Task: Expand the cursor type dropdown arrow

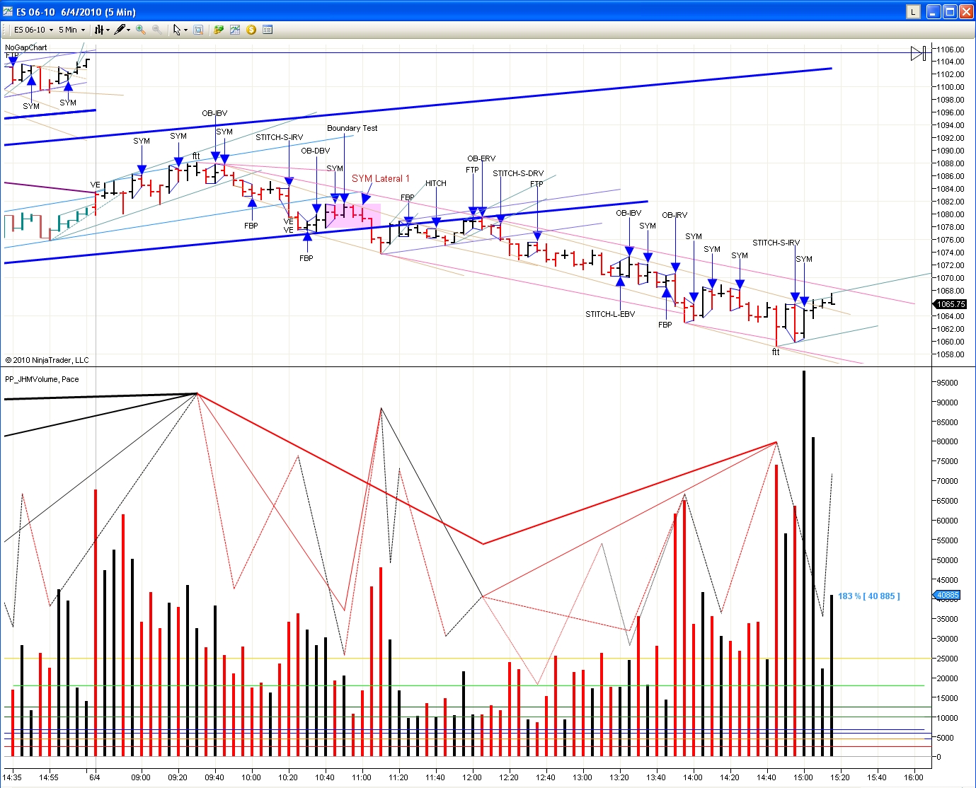Action: (x=185, y=30)
